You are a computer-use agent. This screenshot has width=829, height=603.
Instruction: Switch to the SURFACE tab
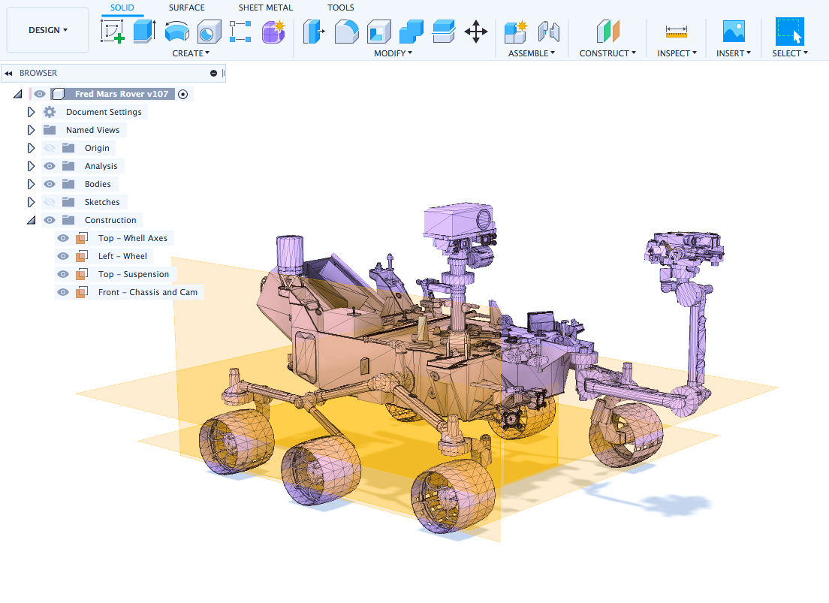pos(187,8)
